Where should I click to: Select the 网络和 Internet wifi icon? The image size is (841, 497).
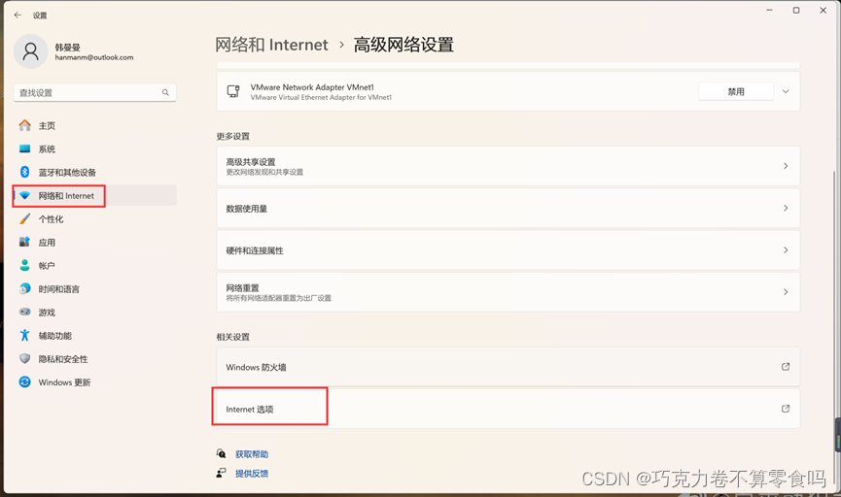(x=24, y=195)
